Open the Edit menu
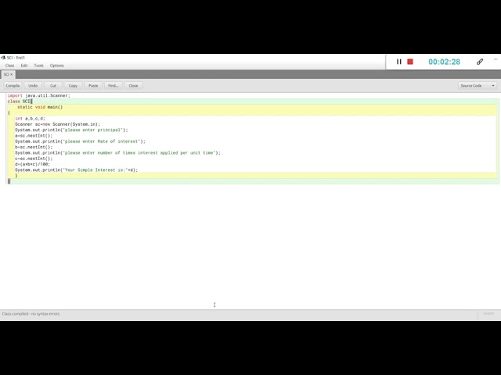Screen dimensions: 501x375 24,66
